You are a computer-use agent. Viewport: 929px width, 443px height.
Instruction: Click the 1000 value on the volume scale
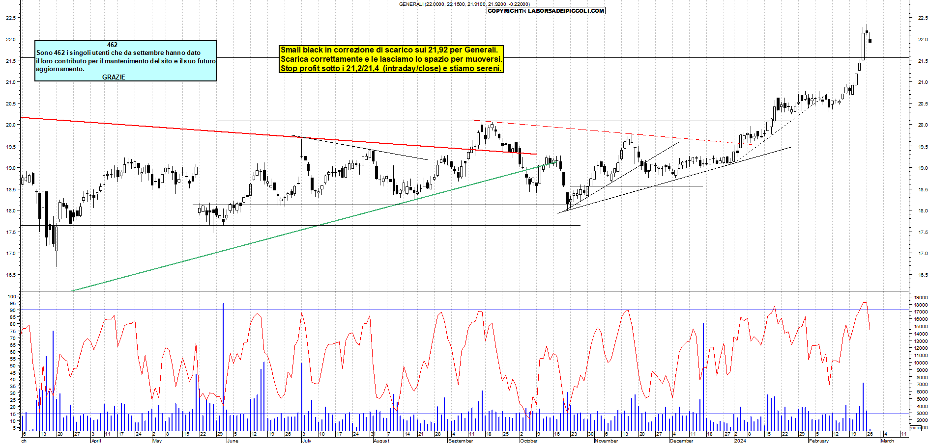pyautogui.click(x=916, y=428)
